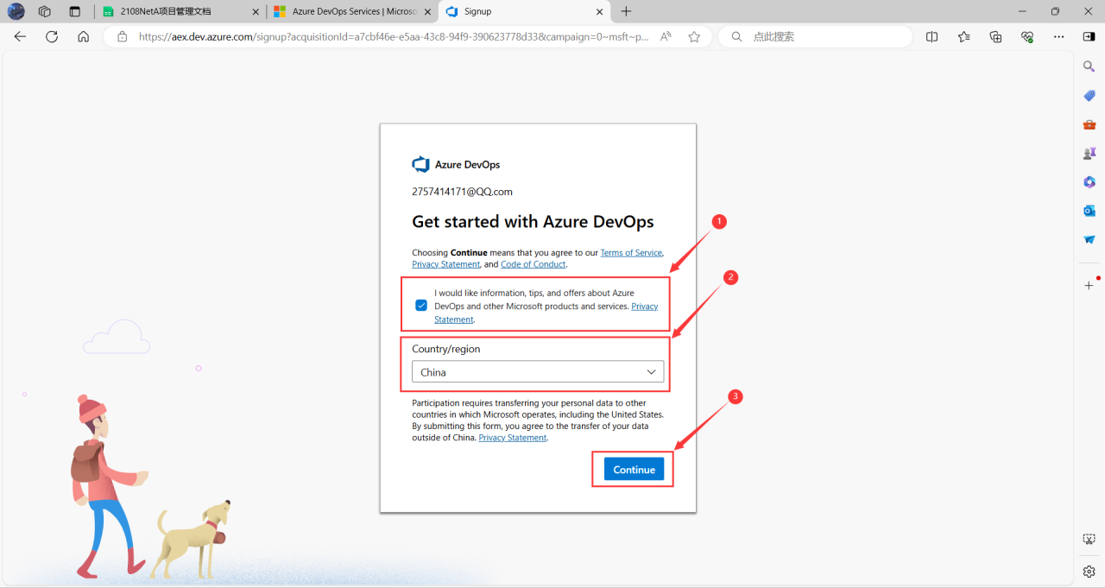Open the Settings and more ellipsis menu
The image size is (1105, 588).
[x=1058, y=36]
